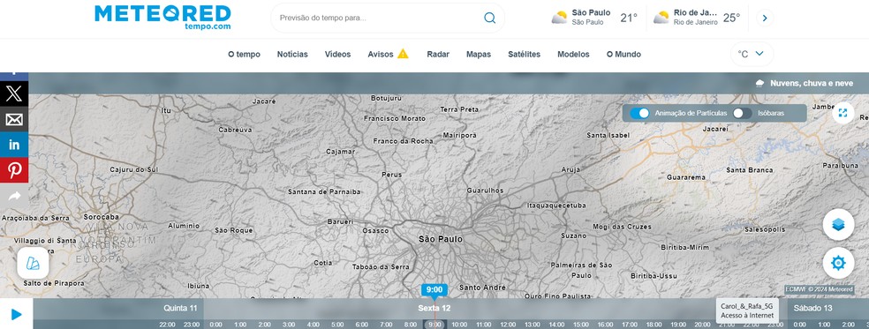Open São Paulo 21° forecast link

[x=594, y=18]
